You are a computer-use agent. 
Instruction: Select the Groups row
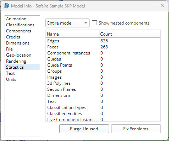click(103, 71)
